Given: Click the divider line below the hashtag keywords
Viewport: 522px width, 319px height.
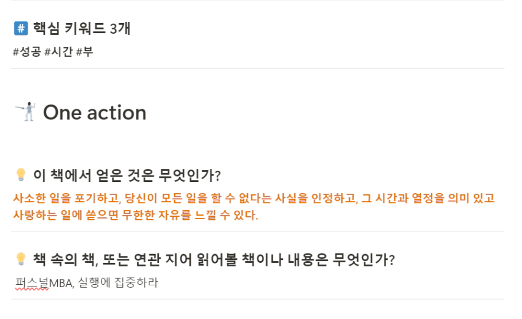Looking at the screenshot, I should coord(258,69).
